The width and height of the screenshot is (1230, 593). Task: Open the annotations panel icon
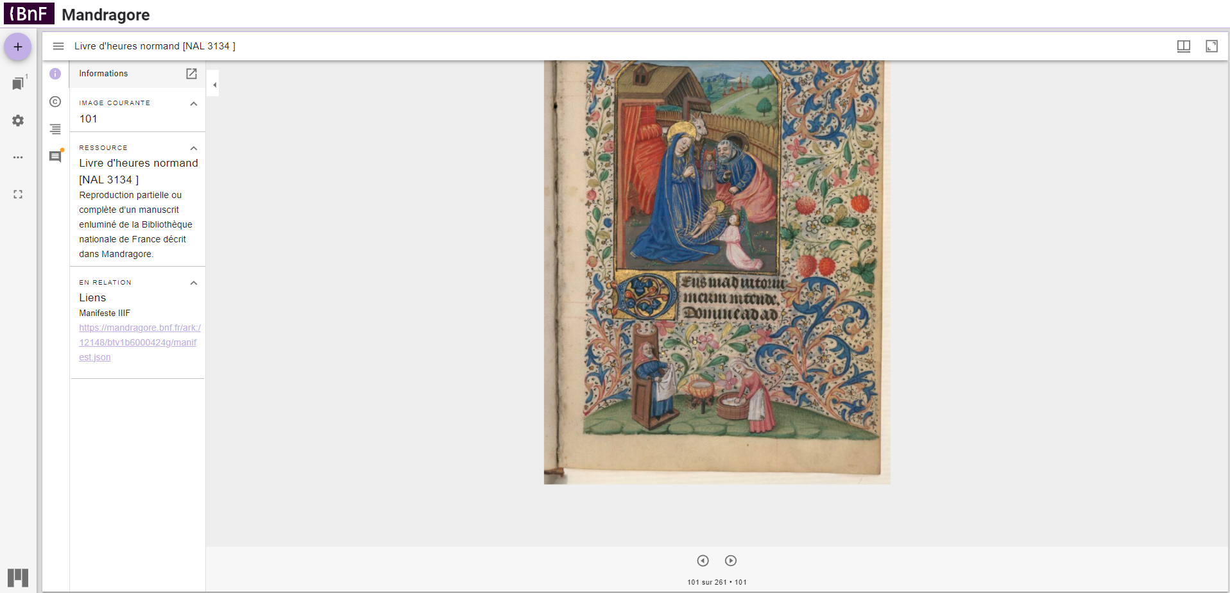coord(55,156)
